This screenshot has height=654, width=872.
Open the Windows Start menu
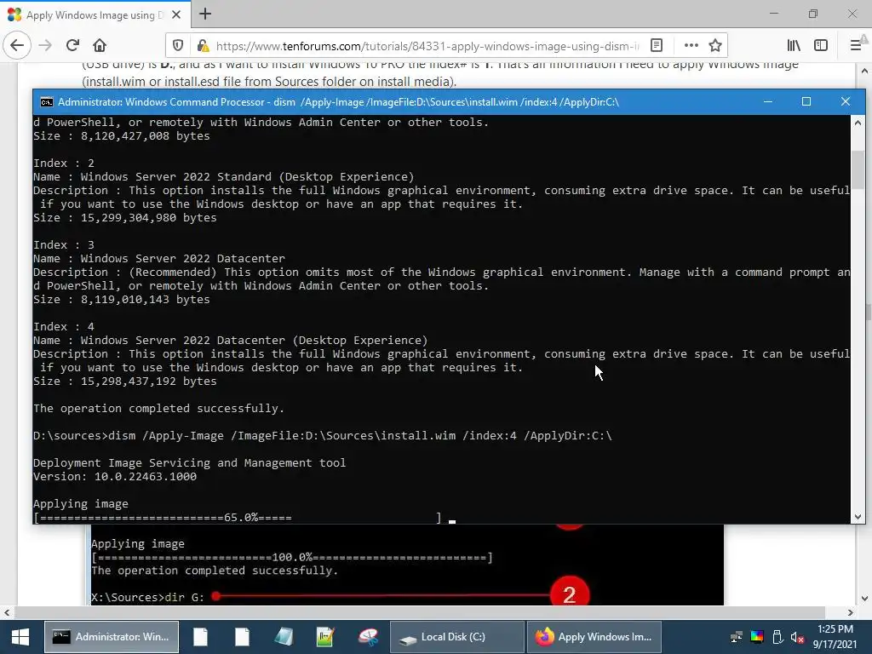coord(20,637)
